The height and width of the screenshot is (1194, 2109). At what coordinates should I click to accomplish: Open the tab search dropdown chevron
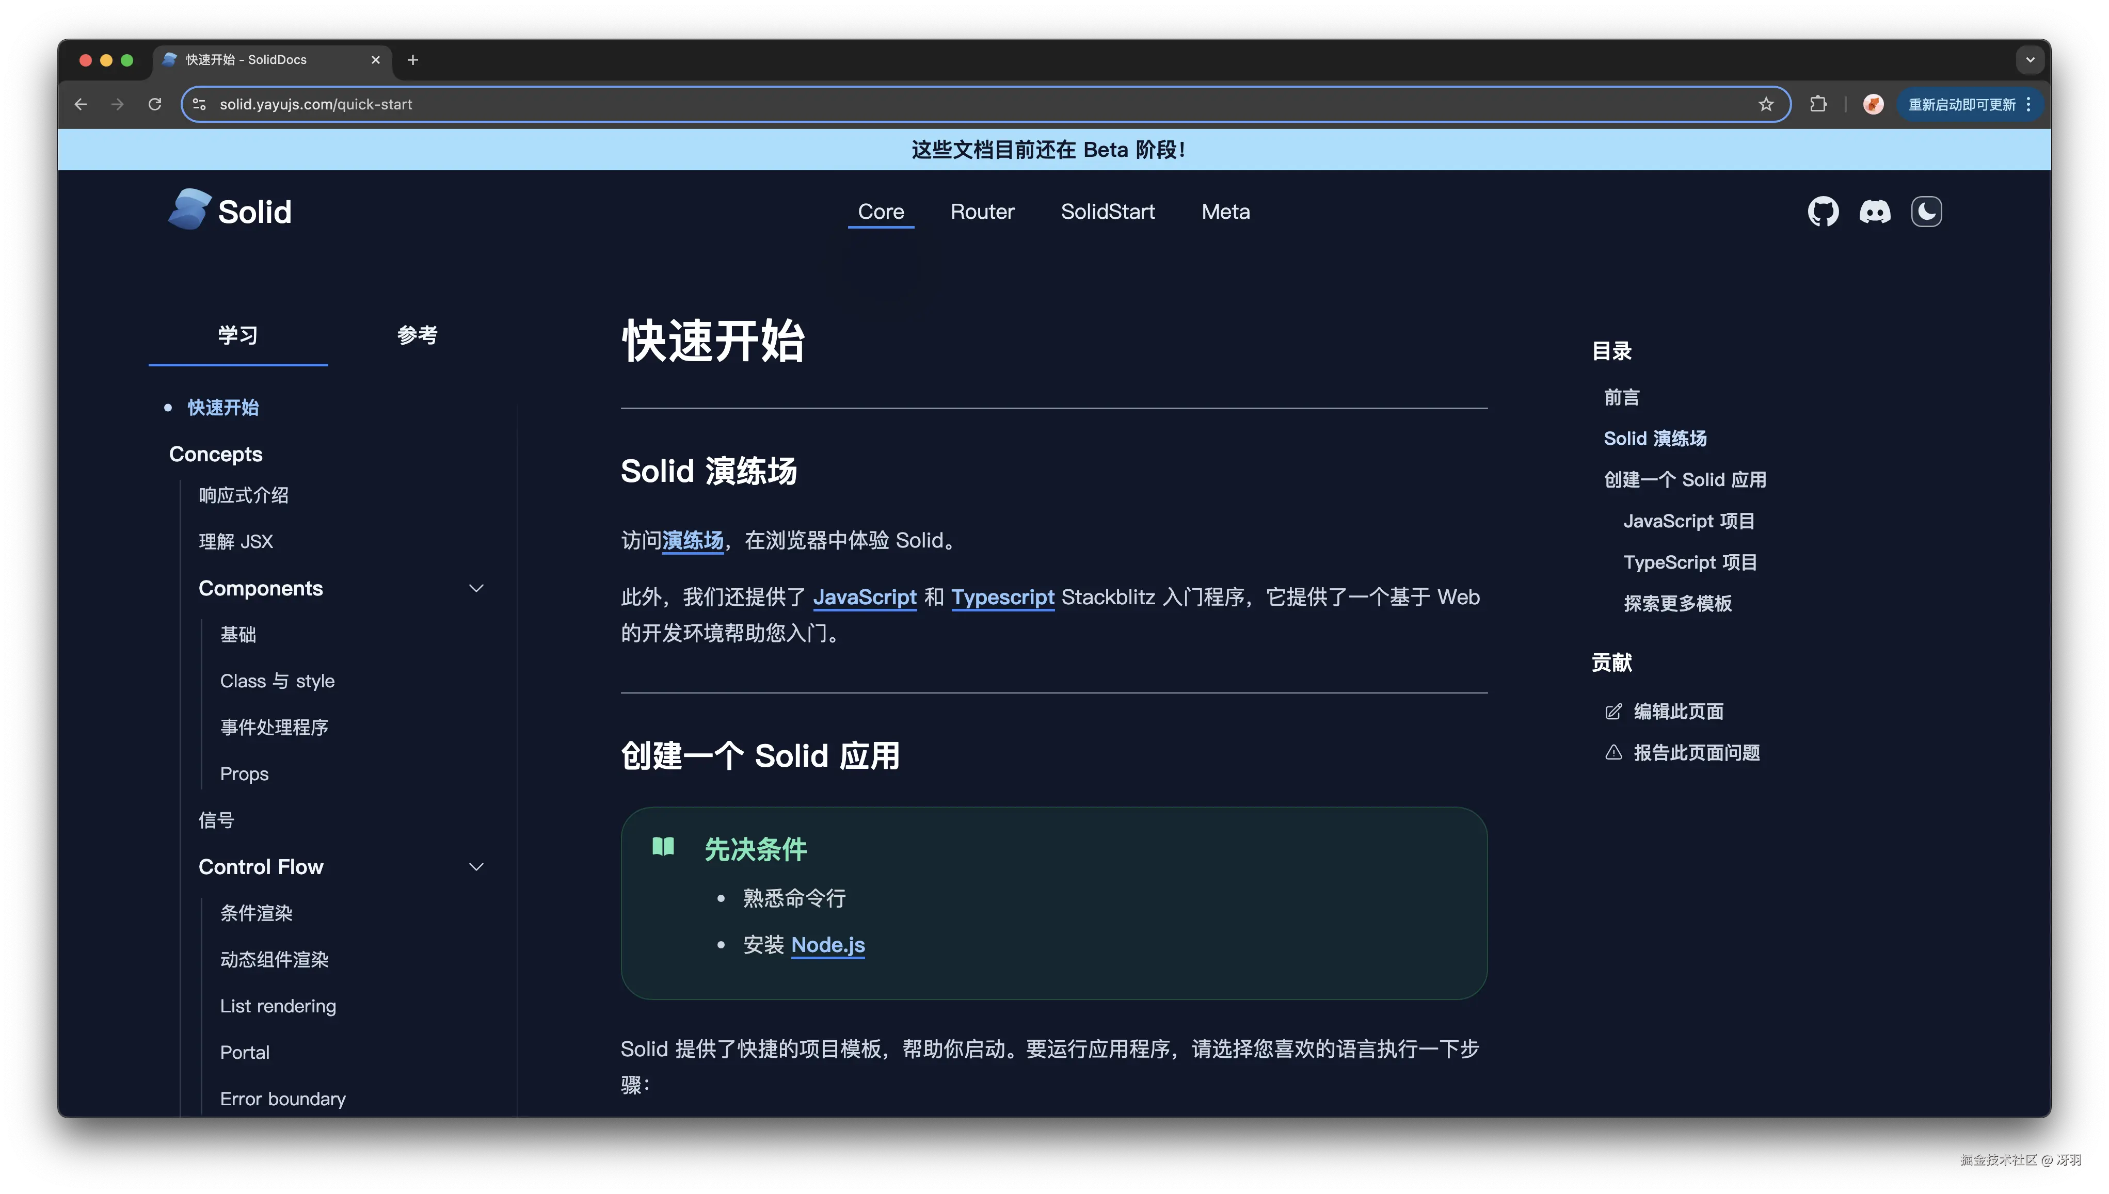pyautogui.click(x=2030, y=59)
